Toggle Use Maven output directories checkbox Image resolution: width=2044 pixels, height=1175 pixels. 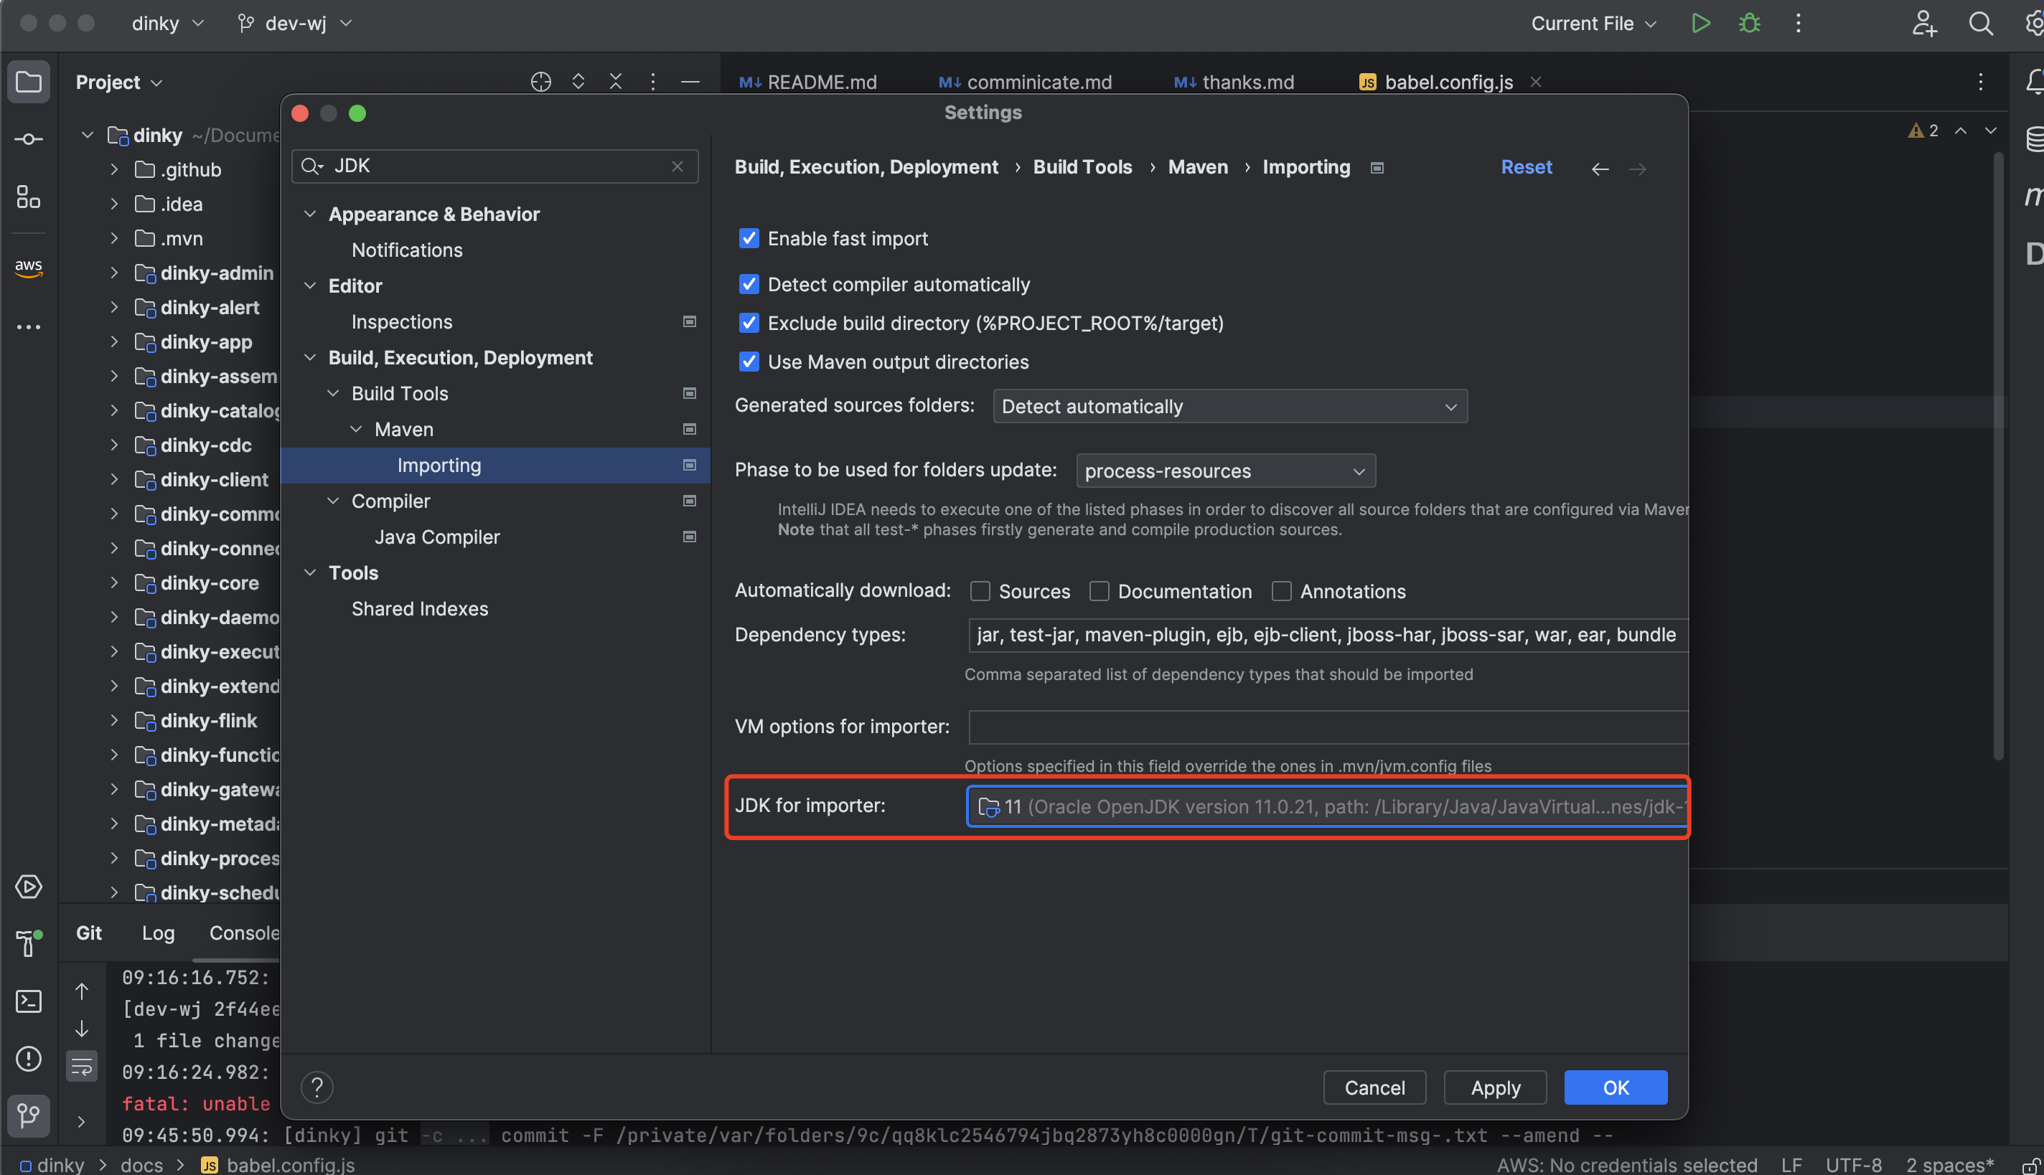coord(749,362)
